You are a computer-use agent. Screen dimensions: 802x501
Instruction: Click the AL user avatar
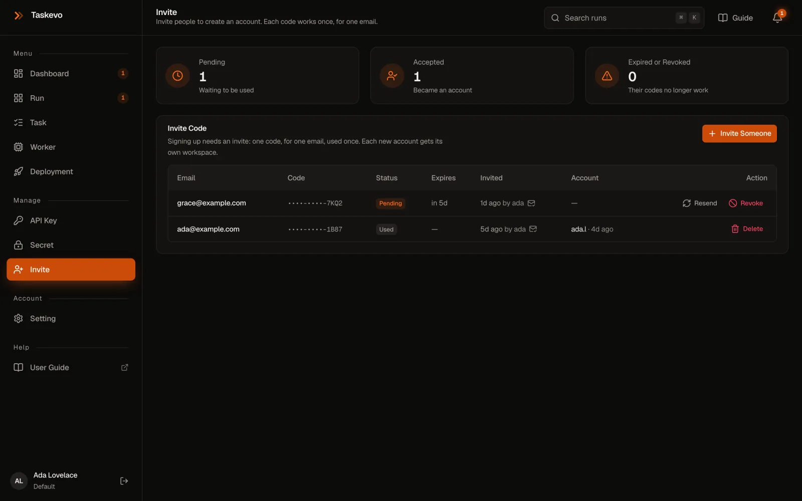19,481
